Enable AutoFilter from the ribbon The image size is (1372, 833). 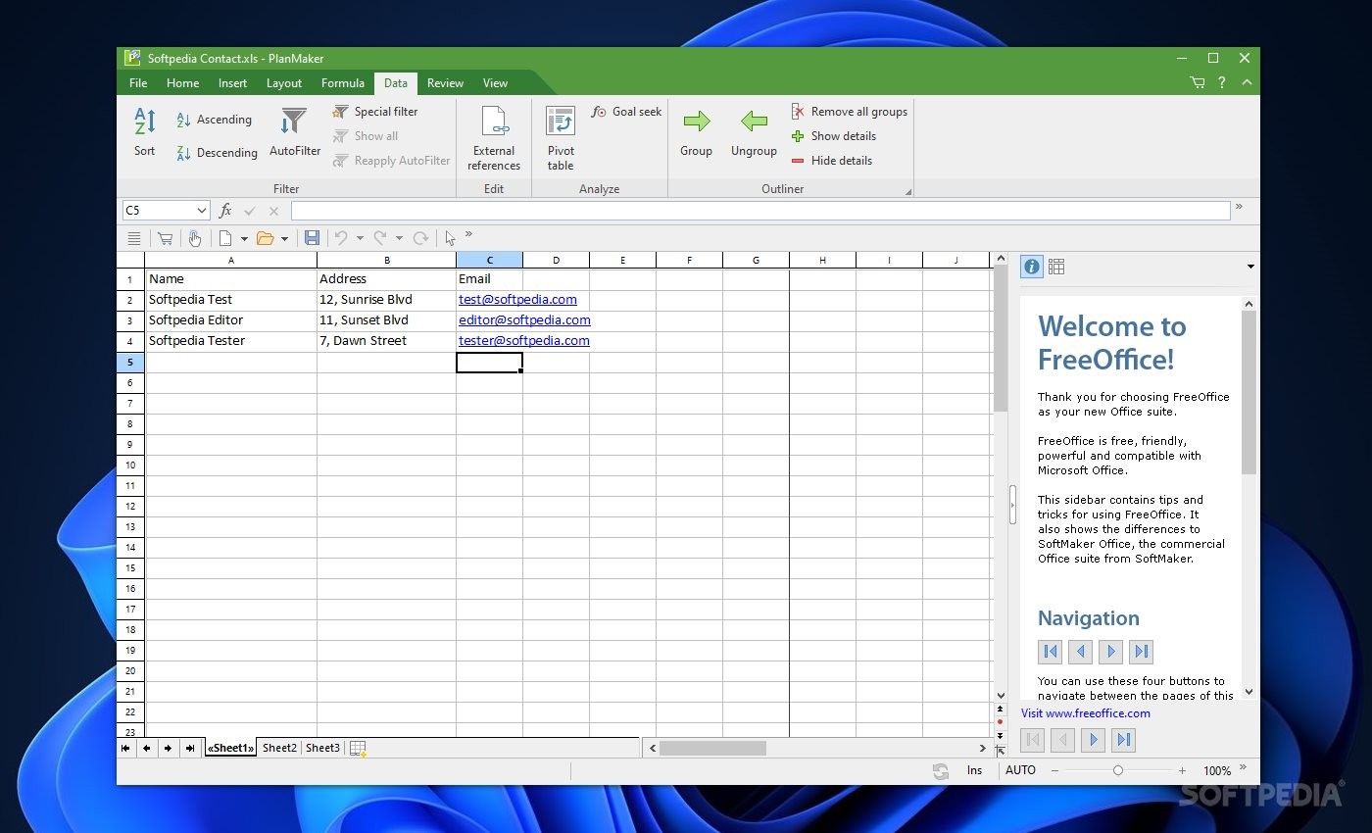[294, 132]
